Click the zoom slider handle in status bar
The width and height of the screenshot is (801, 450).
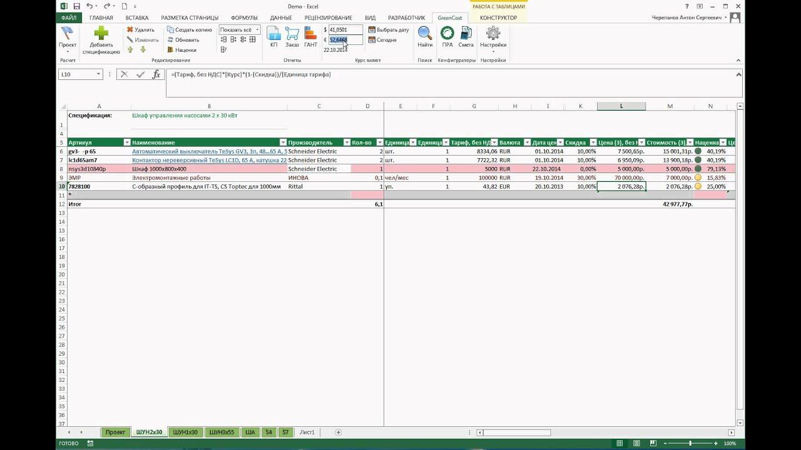(x=690, y=443)
